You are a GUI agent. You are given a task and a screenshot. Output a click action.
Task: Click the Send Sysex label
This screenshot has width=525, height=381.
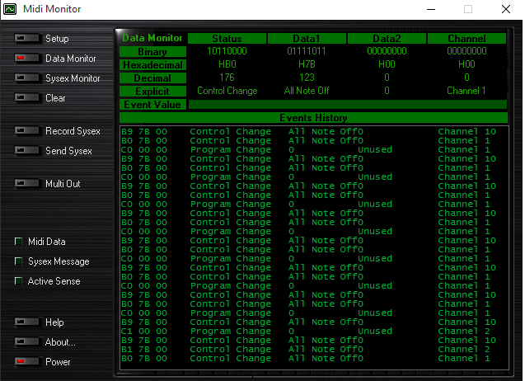pyautogui.click(x=68, y=151)
